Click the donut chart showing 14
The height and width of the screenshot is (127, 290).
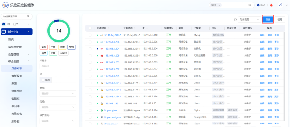tap(59, 31)
